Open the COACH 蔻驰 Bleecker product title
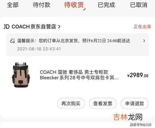Viewport: 155px width, 128px height. coord(79,75)
